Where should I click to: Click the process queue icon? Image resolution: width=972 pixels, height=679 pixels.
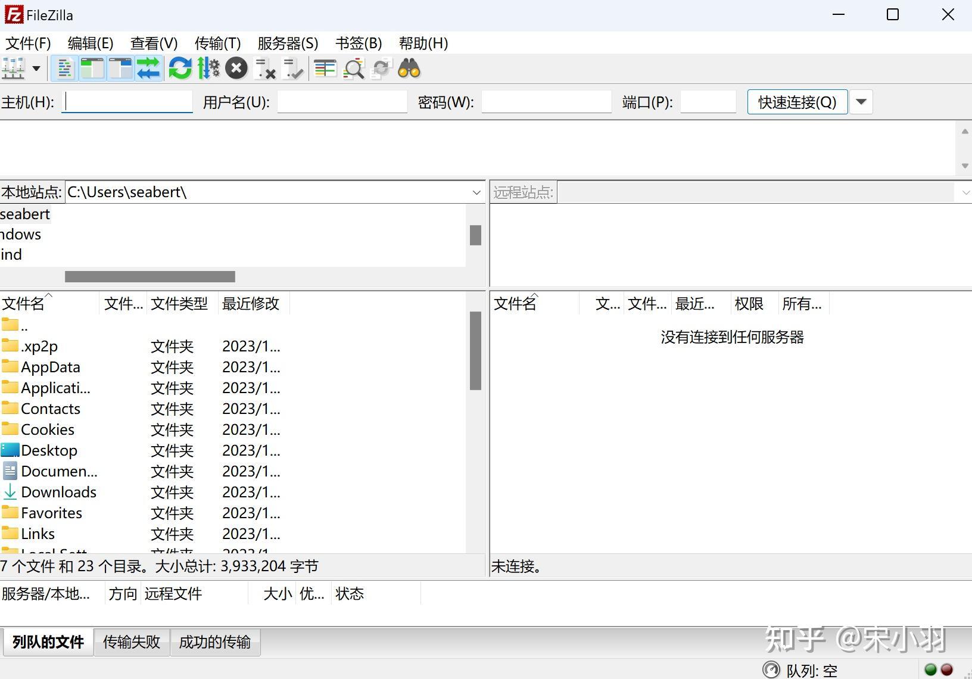pyautogui.click(x=208, y=68)
